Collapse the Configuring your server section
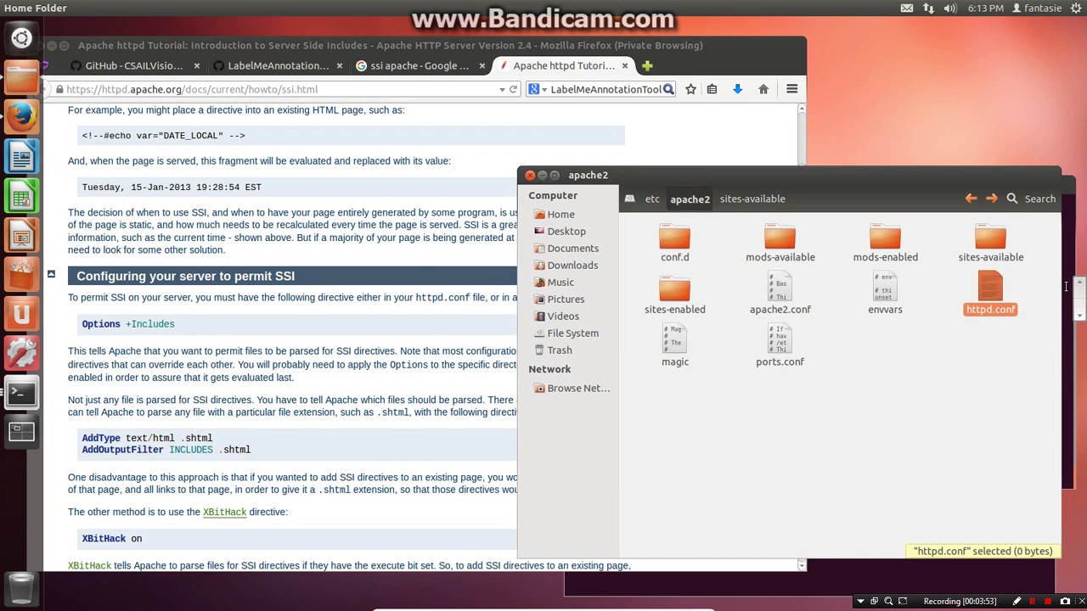 pyautogui.click(x=51, y=274)
